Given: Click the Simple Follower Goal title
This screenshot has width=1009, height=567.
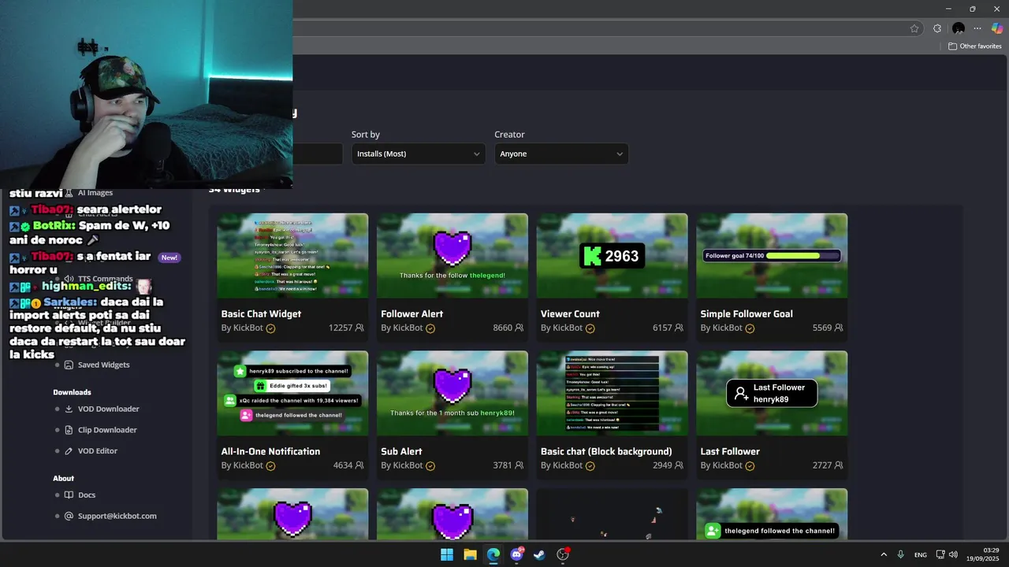Looking at the screenshot, I should tap(747, 313).
